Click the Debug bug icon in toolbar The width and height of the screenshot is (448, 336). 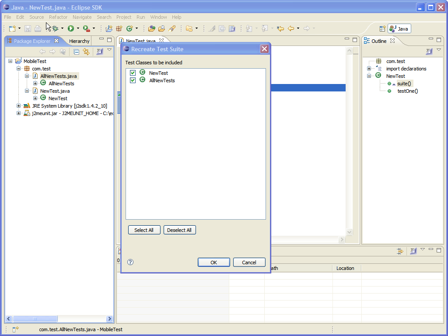click(55, 28)
